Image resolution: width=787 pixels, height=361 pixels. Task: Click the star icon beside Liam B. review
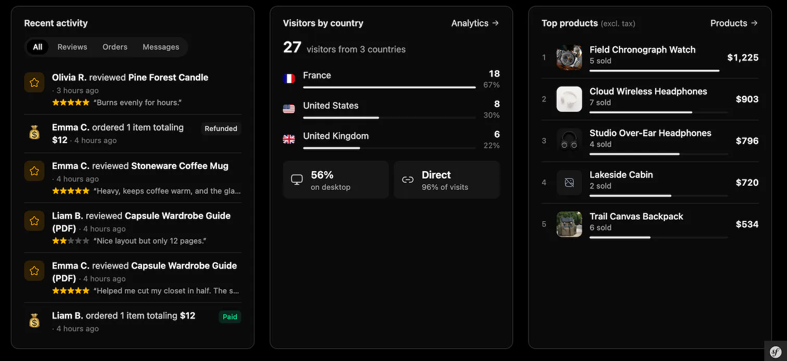tap(34, 221)
